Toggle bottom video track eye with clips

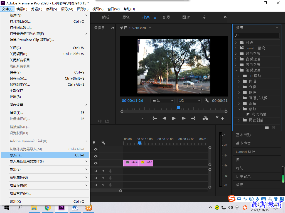click(x=96, y=163)
